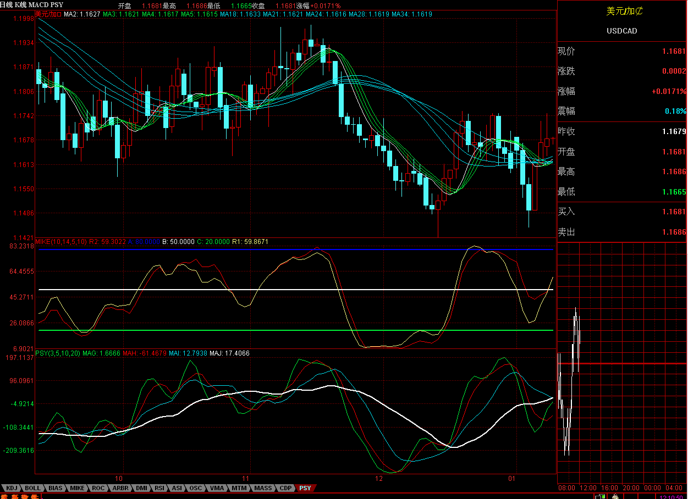This screenshot has height=499, width=688.
Task: Open the CDP indicator tab
Action: coord(285,488)
